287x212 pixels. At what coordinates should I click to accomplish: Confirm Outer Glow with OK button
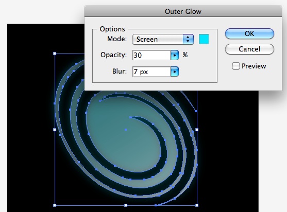pyautogui.click(x=249, y=33)
